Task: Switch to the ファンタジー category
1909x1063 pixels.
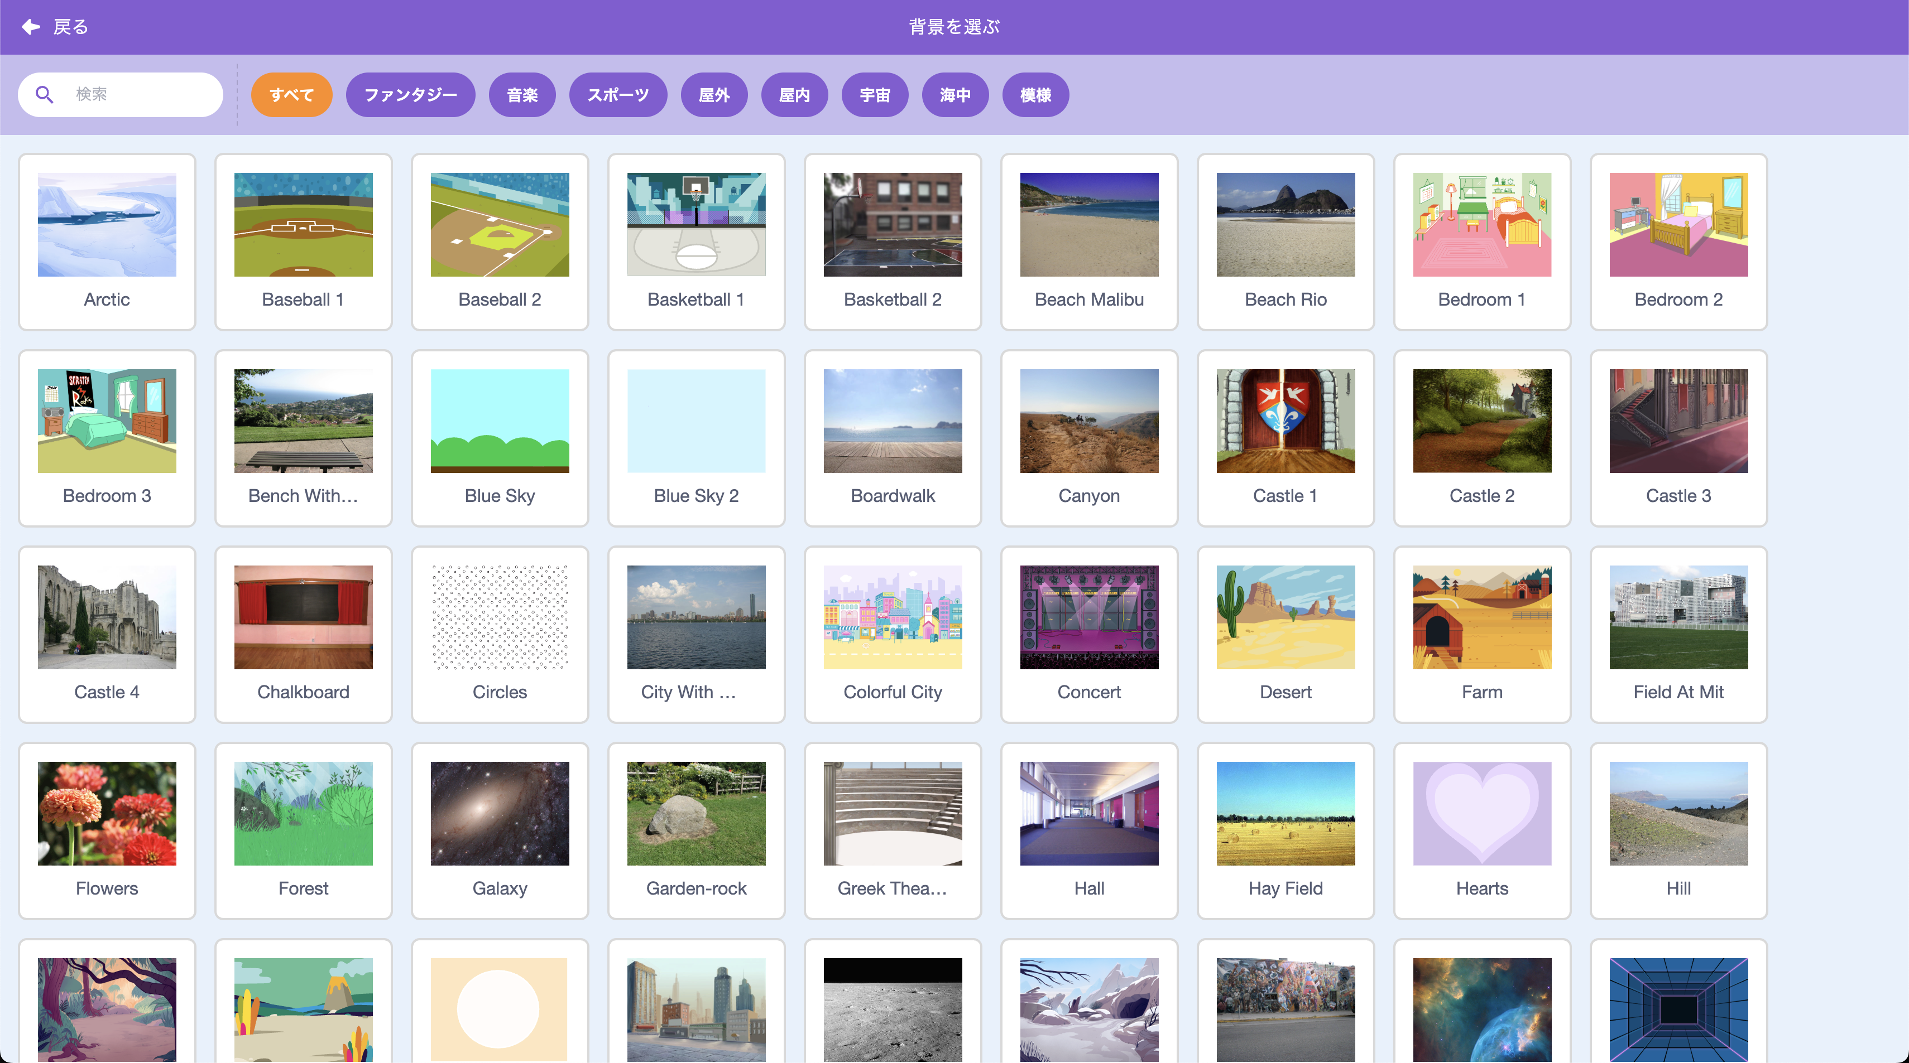Action: pyautogui.click(x=411, y=94)
